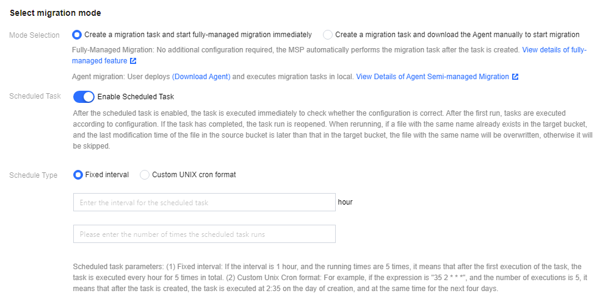Select the Fixed interval schedule type
Screen dimensions: 597x299
click(x=78, y=175)
